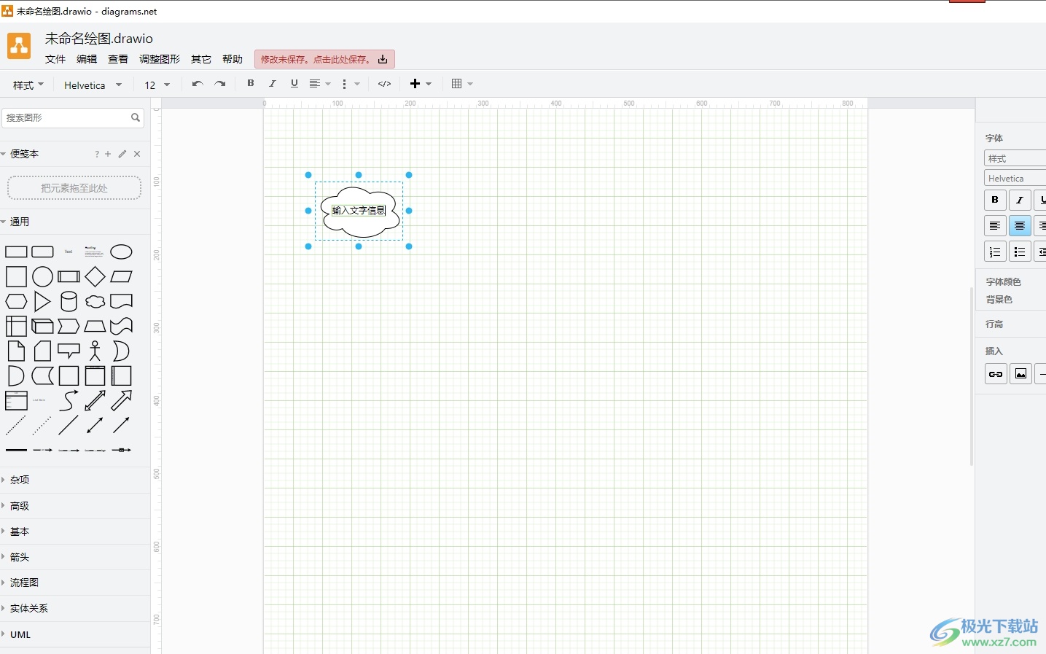This screenshot has width=1046, height=654.
Task: Expand the 实体关系 category
Action: [x=29, y=608]
